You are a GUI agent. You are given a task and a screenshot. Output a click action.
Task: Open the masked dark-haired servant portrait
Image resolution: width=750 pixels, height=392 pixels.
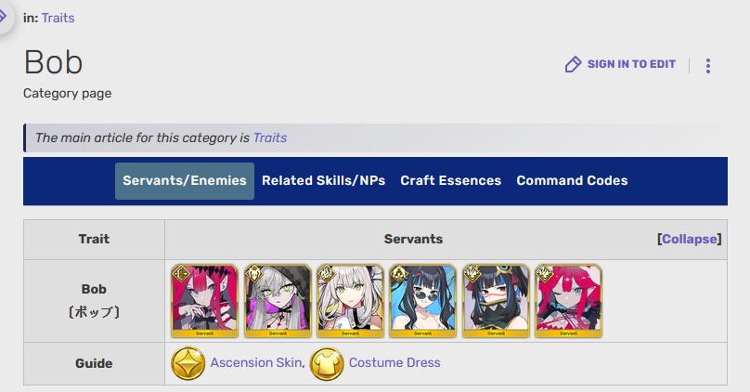click(x=496, y=301)
